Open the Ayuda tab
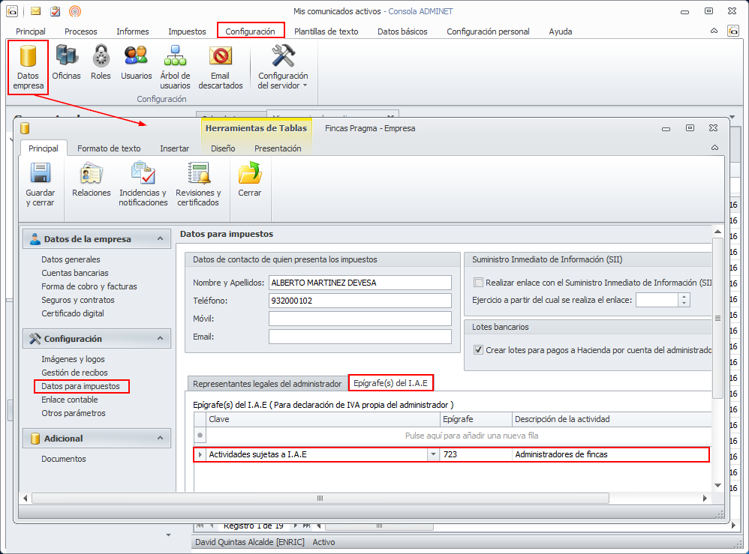Image resolution: width=749 pixels, height=554 pixels. pos(561,31)
